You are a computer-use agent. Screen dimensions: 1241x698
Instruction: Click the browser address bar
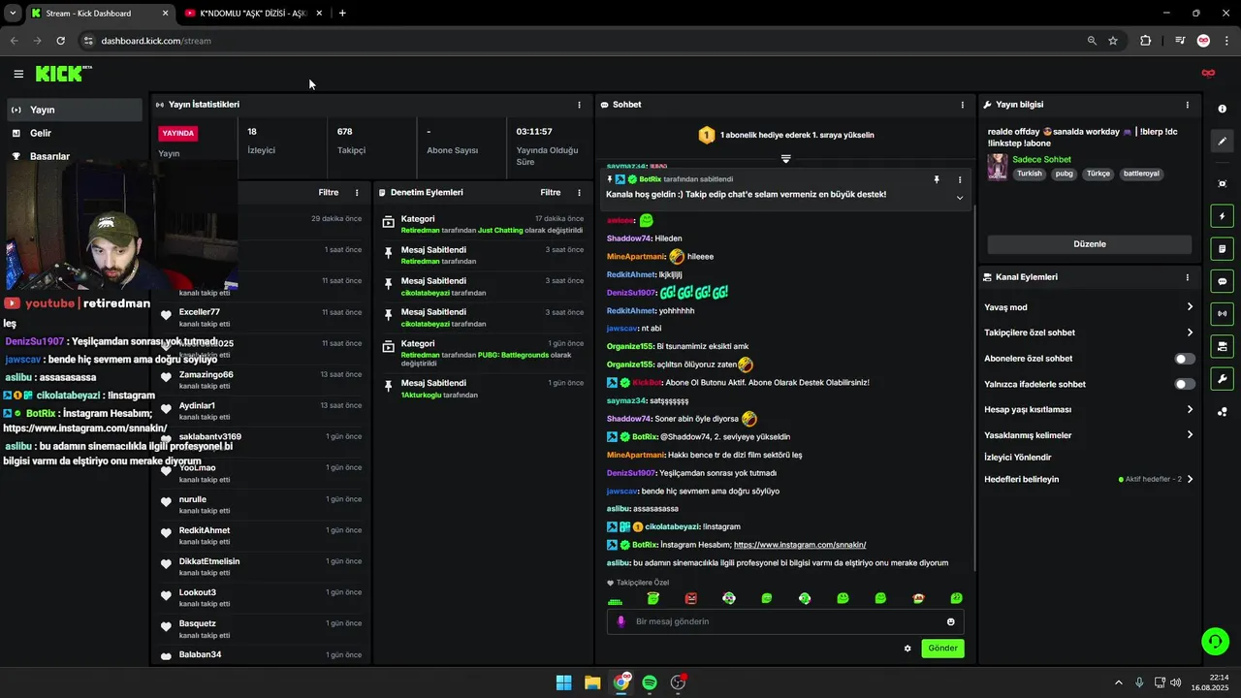click(582, 41)
